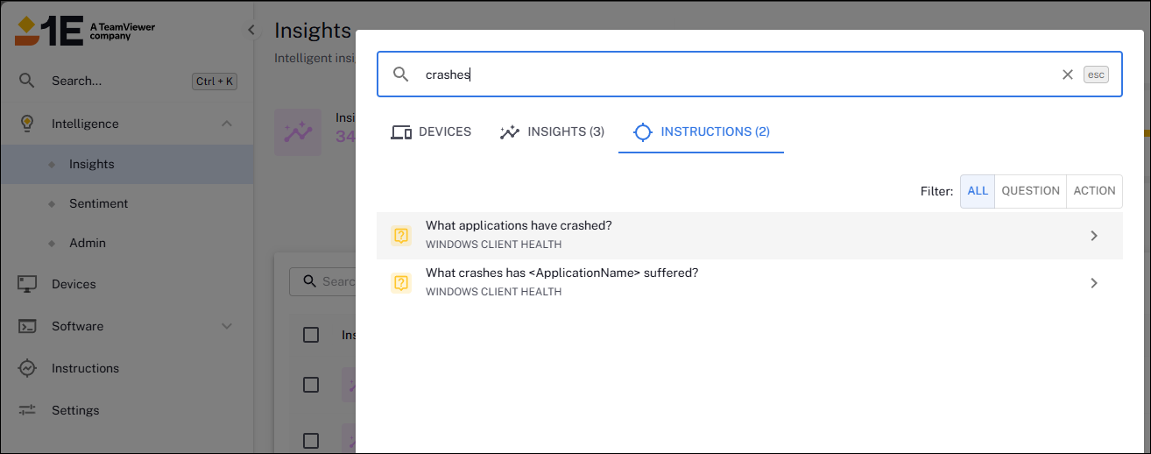Open 'What applications have crashed?' arrow
The width and height of the screenshot is (1151, 454).
click(1093, 236)
